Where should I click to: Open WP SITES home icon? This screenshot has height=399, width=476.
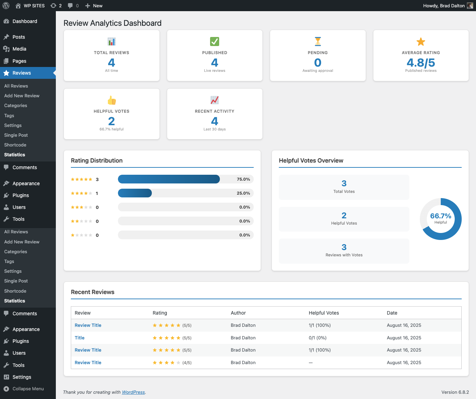[18, 6]
